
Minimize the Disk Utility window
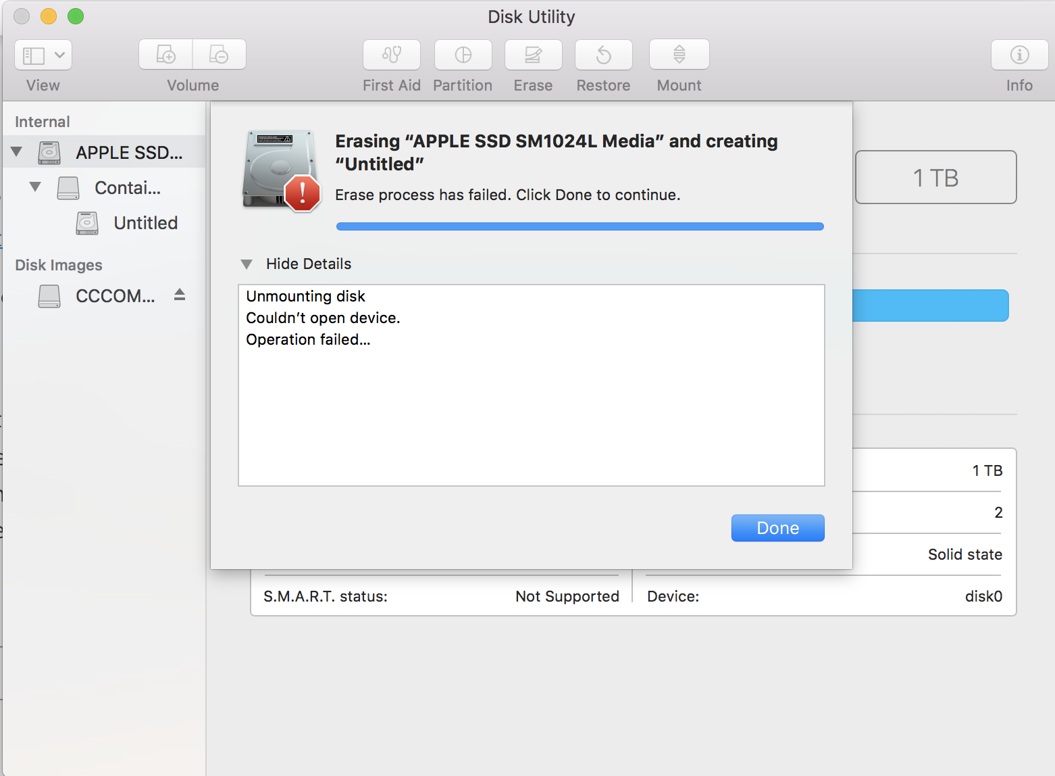[49, 16]
